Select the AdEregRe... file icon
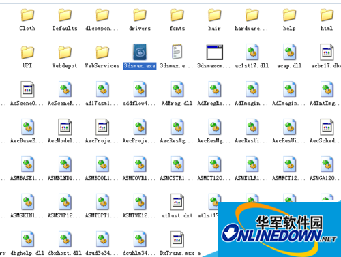This screenshot has height=257, width=341. (215, 89)
